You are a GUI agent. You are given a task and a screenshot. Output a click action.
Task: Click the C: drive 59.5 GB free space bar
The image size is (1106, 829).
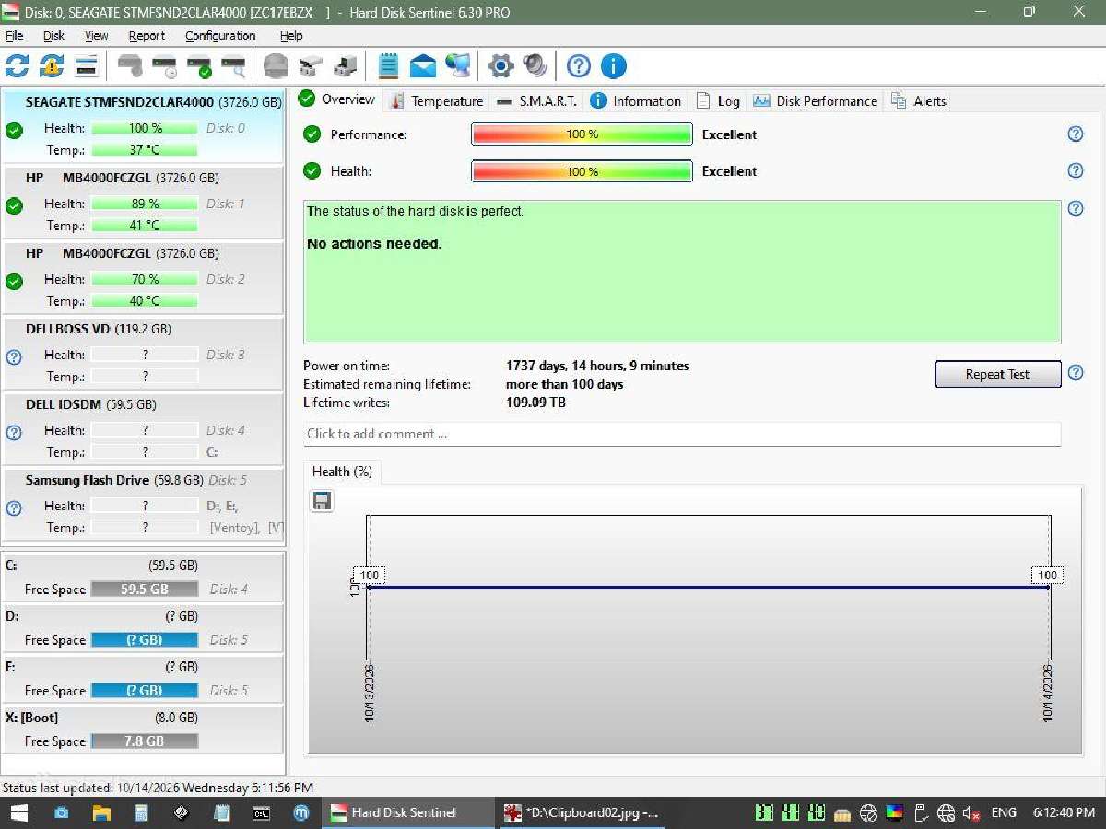(x=145, y=590)
